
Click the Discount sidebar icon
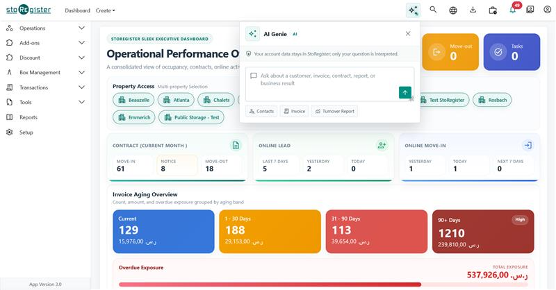point(10,58)
